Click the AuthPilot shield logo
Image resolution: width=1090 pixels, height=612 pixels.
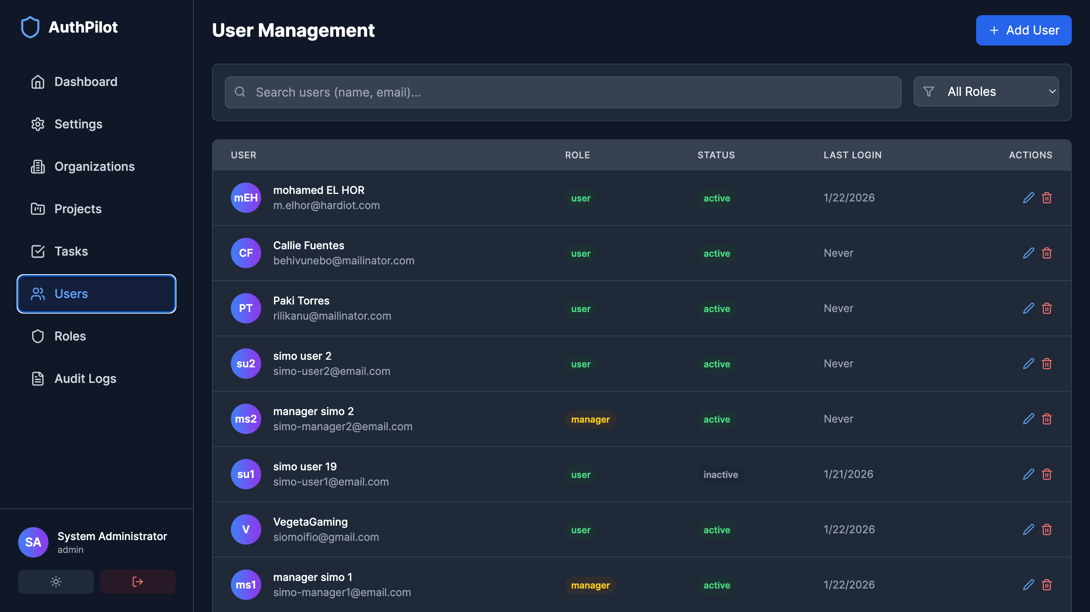click(30, 27)
